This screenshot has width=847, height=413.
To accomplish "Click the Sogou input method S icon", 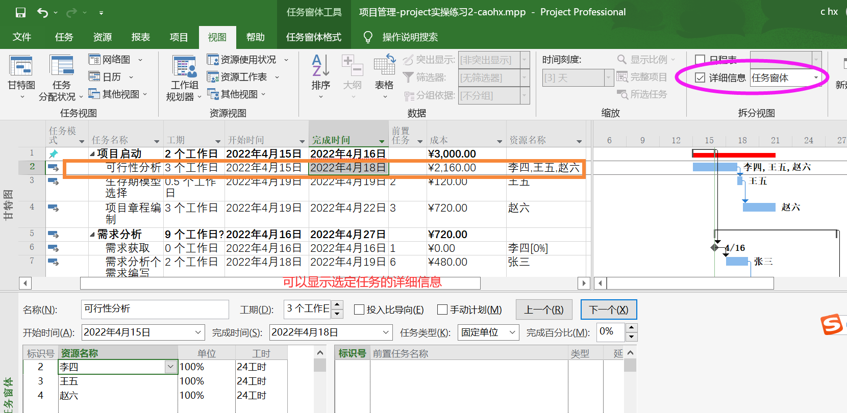I will click(x=832, y=325).
